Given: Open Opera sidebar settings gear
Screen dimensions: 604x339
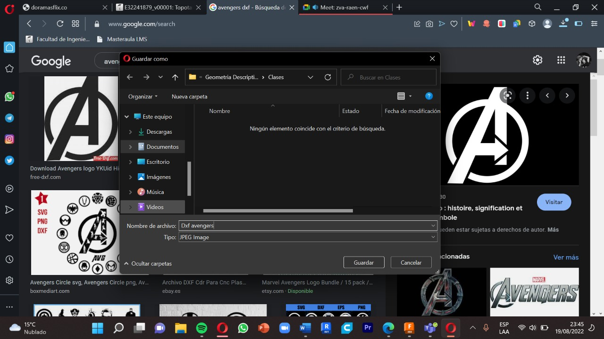Looking at the screenshot, I should point(9,281).
